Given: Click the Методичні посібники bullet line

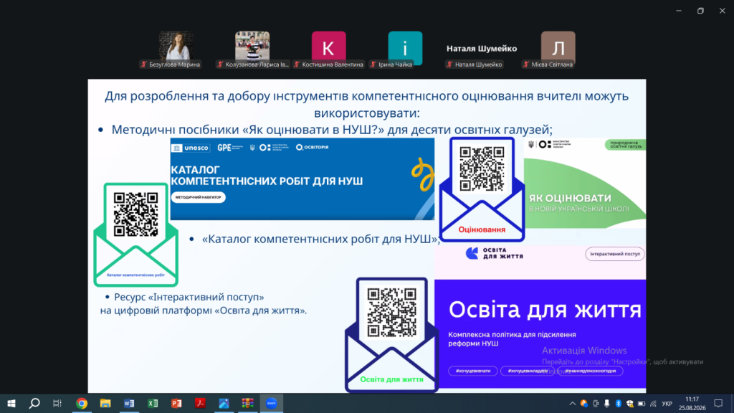Looking at the screenshot, I should click(332, 130).
